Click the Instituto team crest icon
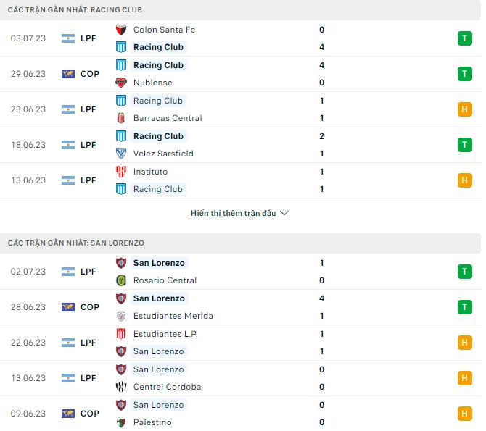Image resolution: width=486 pixels, height=431 pixels. [121, 172]
